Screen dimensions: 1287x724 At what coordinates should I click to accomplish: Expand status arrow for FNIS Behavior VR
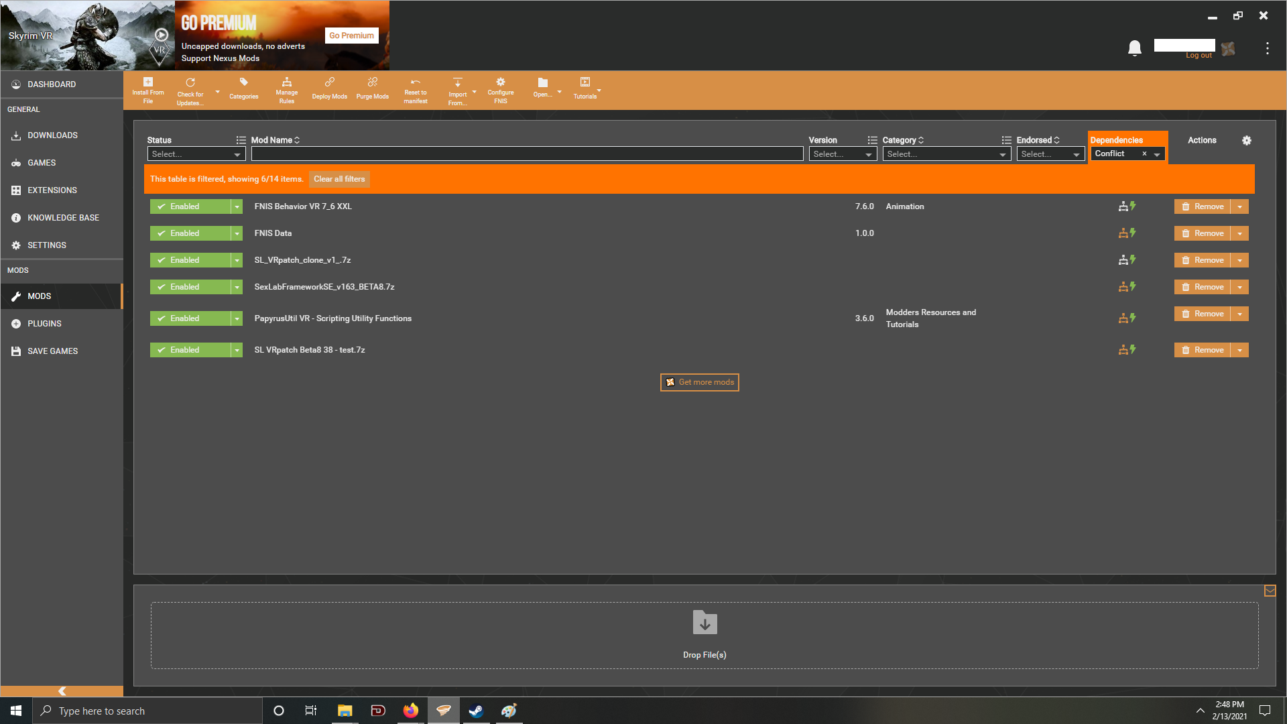pyautogui.click(x=237, y=206)
